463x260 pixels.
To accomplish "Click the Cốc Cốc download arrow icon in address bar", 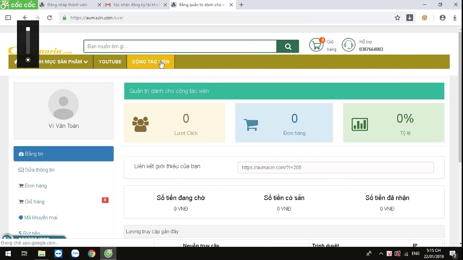I will tap(409, 18).
